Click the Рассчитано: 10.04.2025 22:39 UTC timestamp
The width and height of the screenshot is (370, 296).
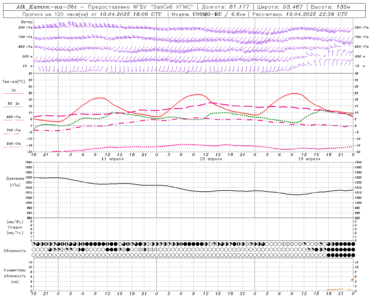[300, 14]
